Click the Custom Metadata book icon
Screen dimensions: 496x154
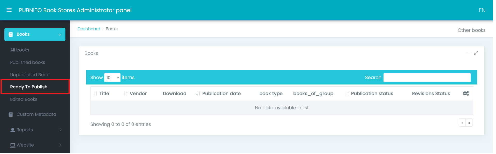tap(11, 114)
